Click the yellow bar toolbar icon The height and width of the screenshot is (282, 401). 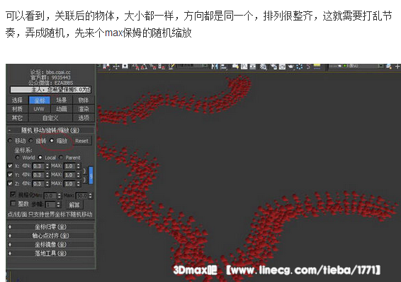317,67
